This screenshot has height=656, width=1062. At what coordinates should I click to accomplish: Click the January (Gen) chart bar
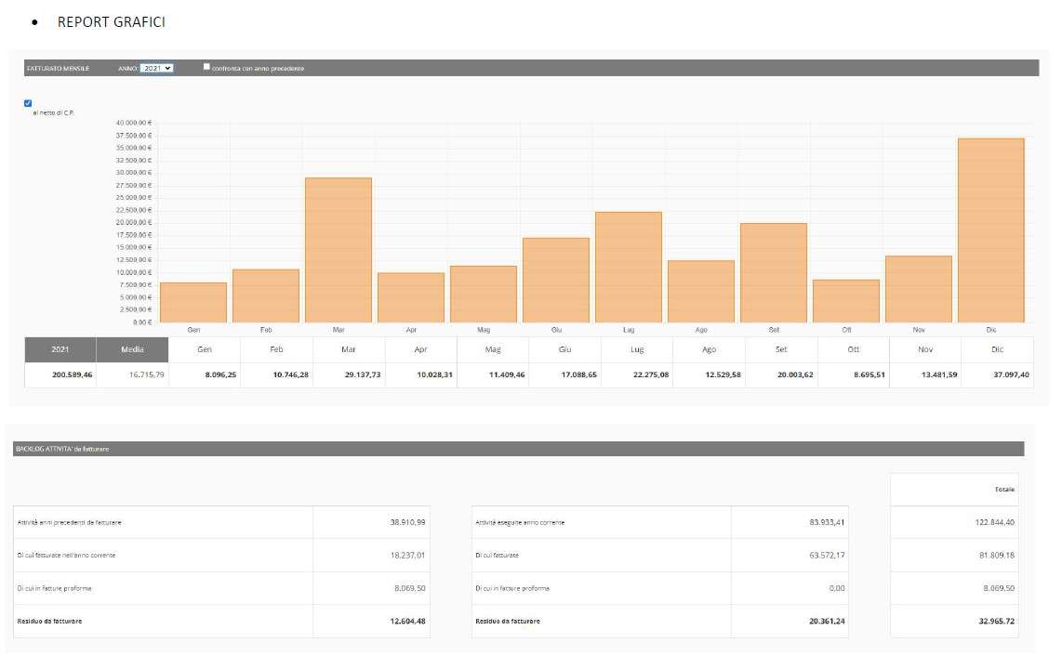[193, 302]
